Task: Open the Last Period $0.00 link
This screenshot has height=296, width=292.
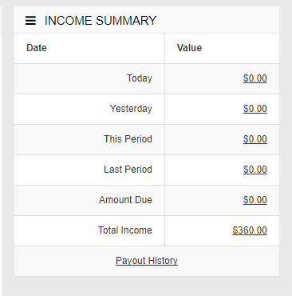Action: pyautogui.click(x=255, y=170)
